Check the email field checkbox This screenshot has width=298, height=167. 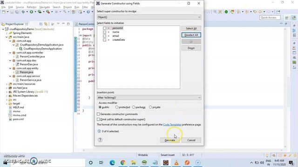(104, 36)
